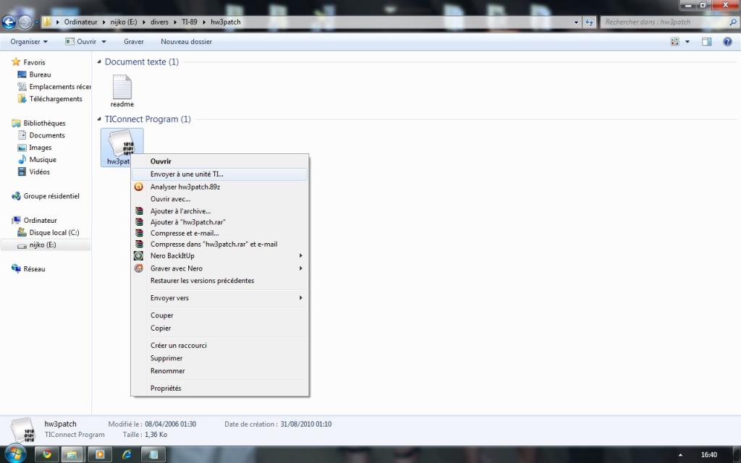Collapse the Document texte group
This screenshot has width=741, height=463.
tap(99, 62)
